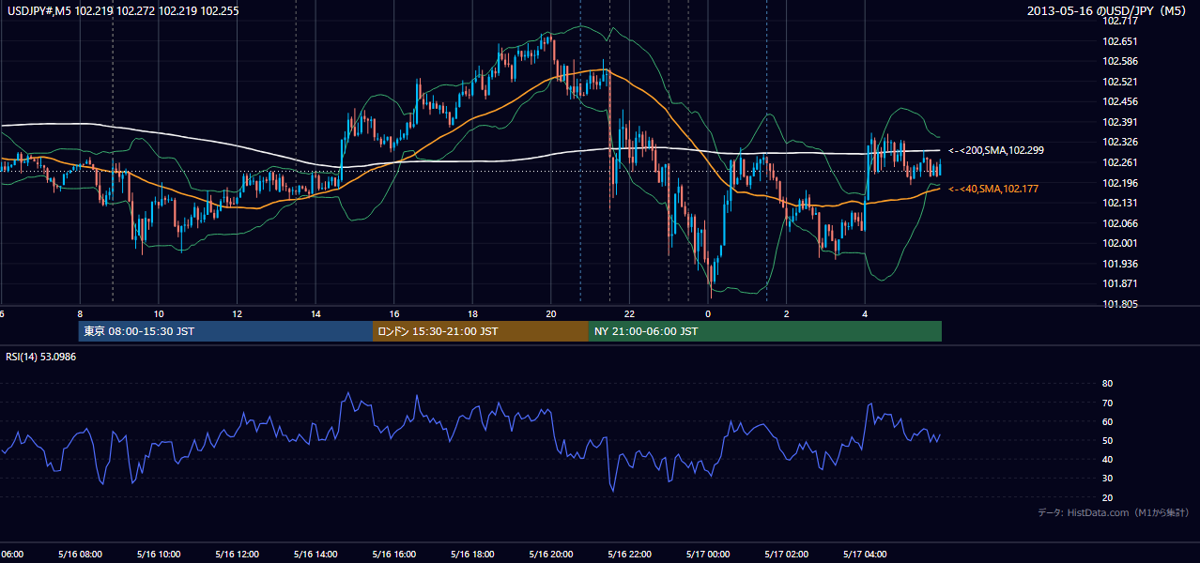Click price axis value 102.651
Viewport: 1200px width, 563px height.
[1120, 41]
